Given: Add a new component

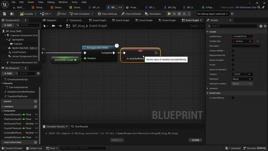Looking at the screenshot, I should click(8, 25).
